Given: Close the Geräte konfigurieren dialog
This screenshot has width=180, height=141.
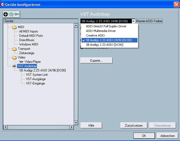Looking at the screenshot, I should [x=176, y=5].
